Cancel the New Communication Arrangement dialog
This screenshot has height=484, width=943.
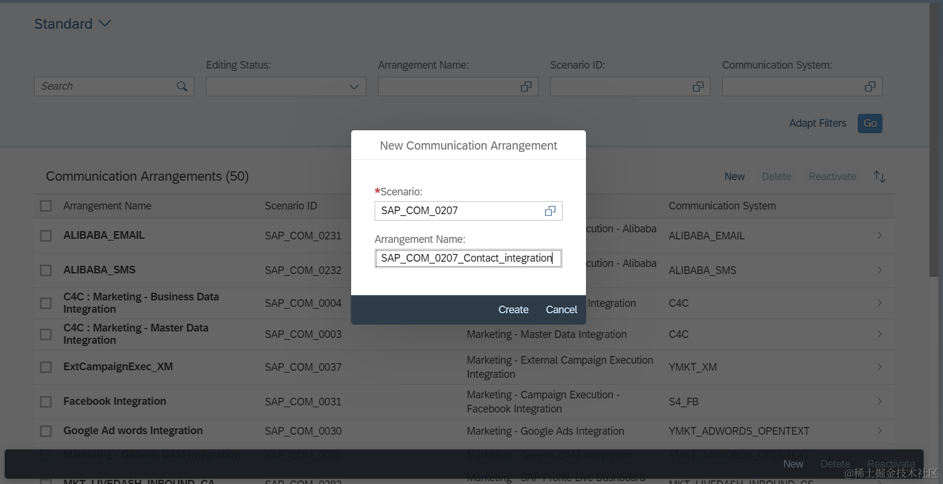coord(561,310)
